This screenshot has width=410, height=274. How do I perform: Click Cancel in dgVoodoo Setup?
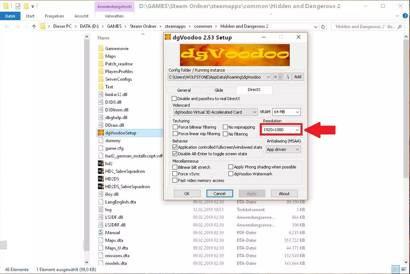click(219, 194)
